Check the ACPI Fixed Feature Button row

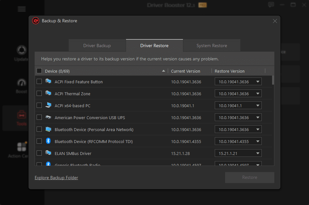tap(39, 81)
